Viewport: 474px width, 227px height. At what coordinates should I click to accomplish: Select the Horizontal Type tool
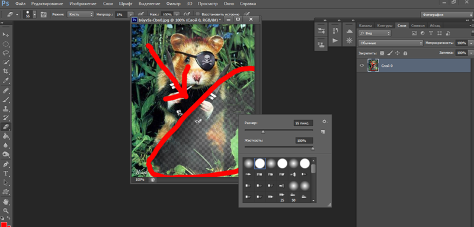pyautogui.click(x=6, y=173)
